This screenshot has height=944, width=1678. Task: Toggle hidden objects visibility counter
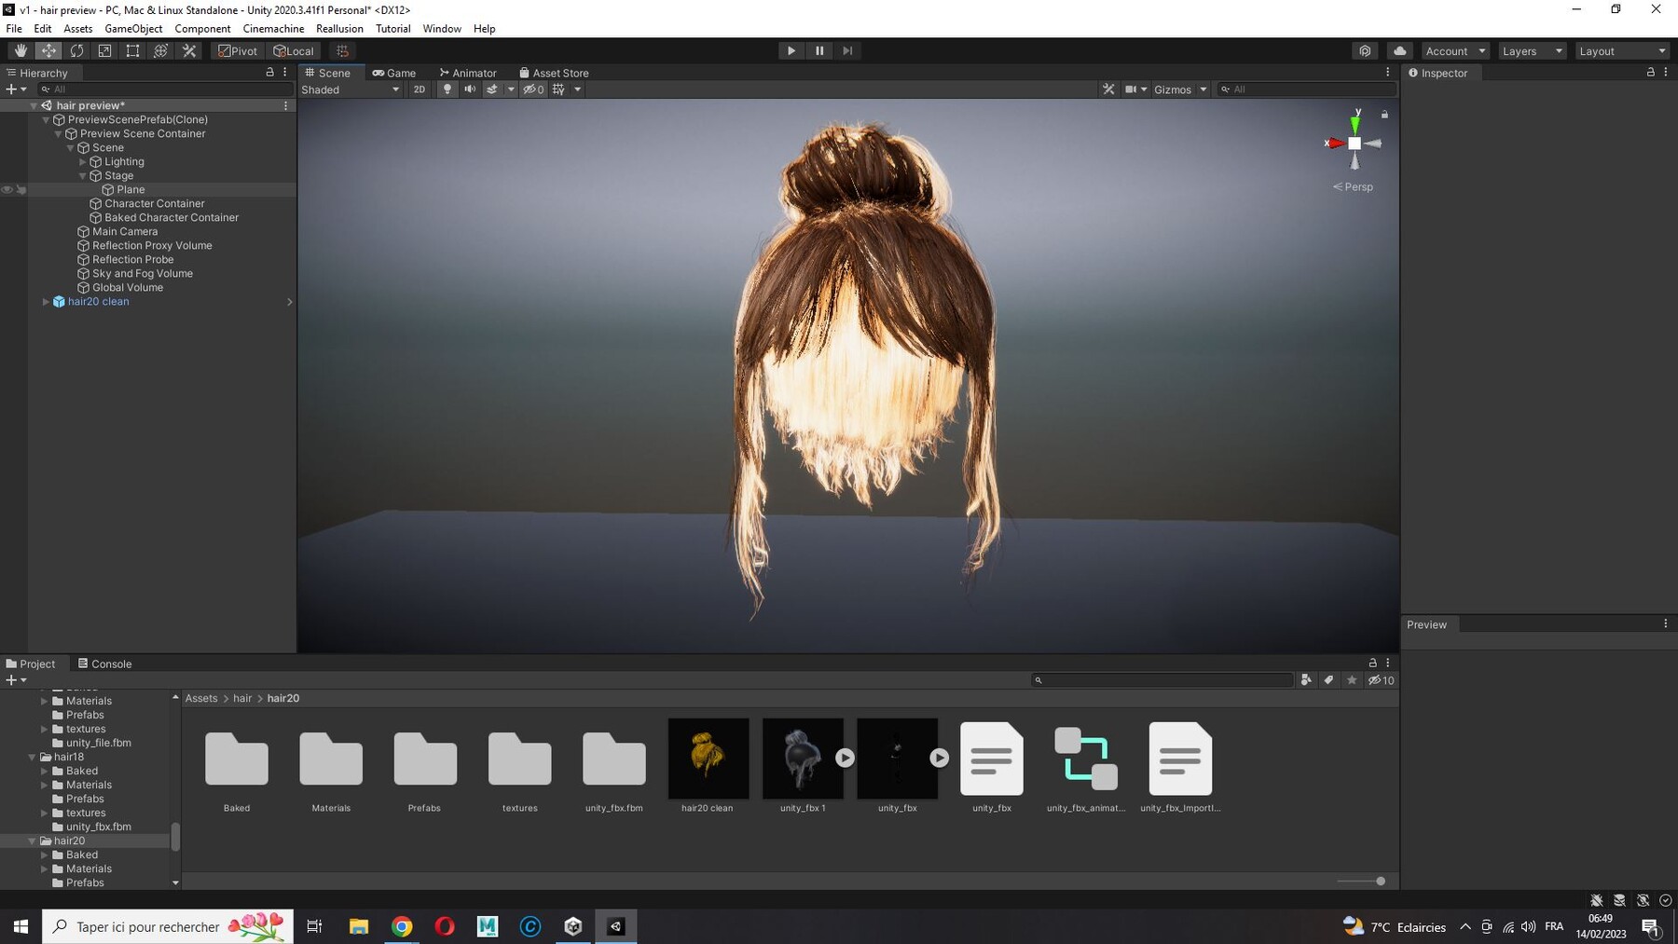(533, 89)
